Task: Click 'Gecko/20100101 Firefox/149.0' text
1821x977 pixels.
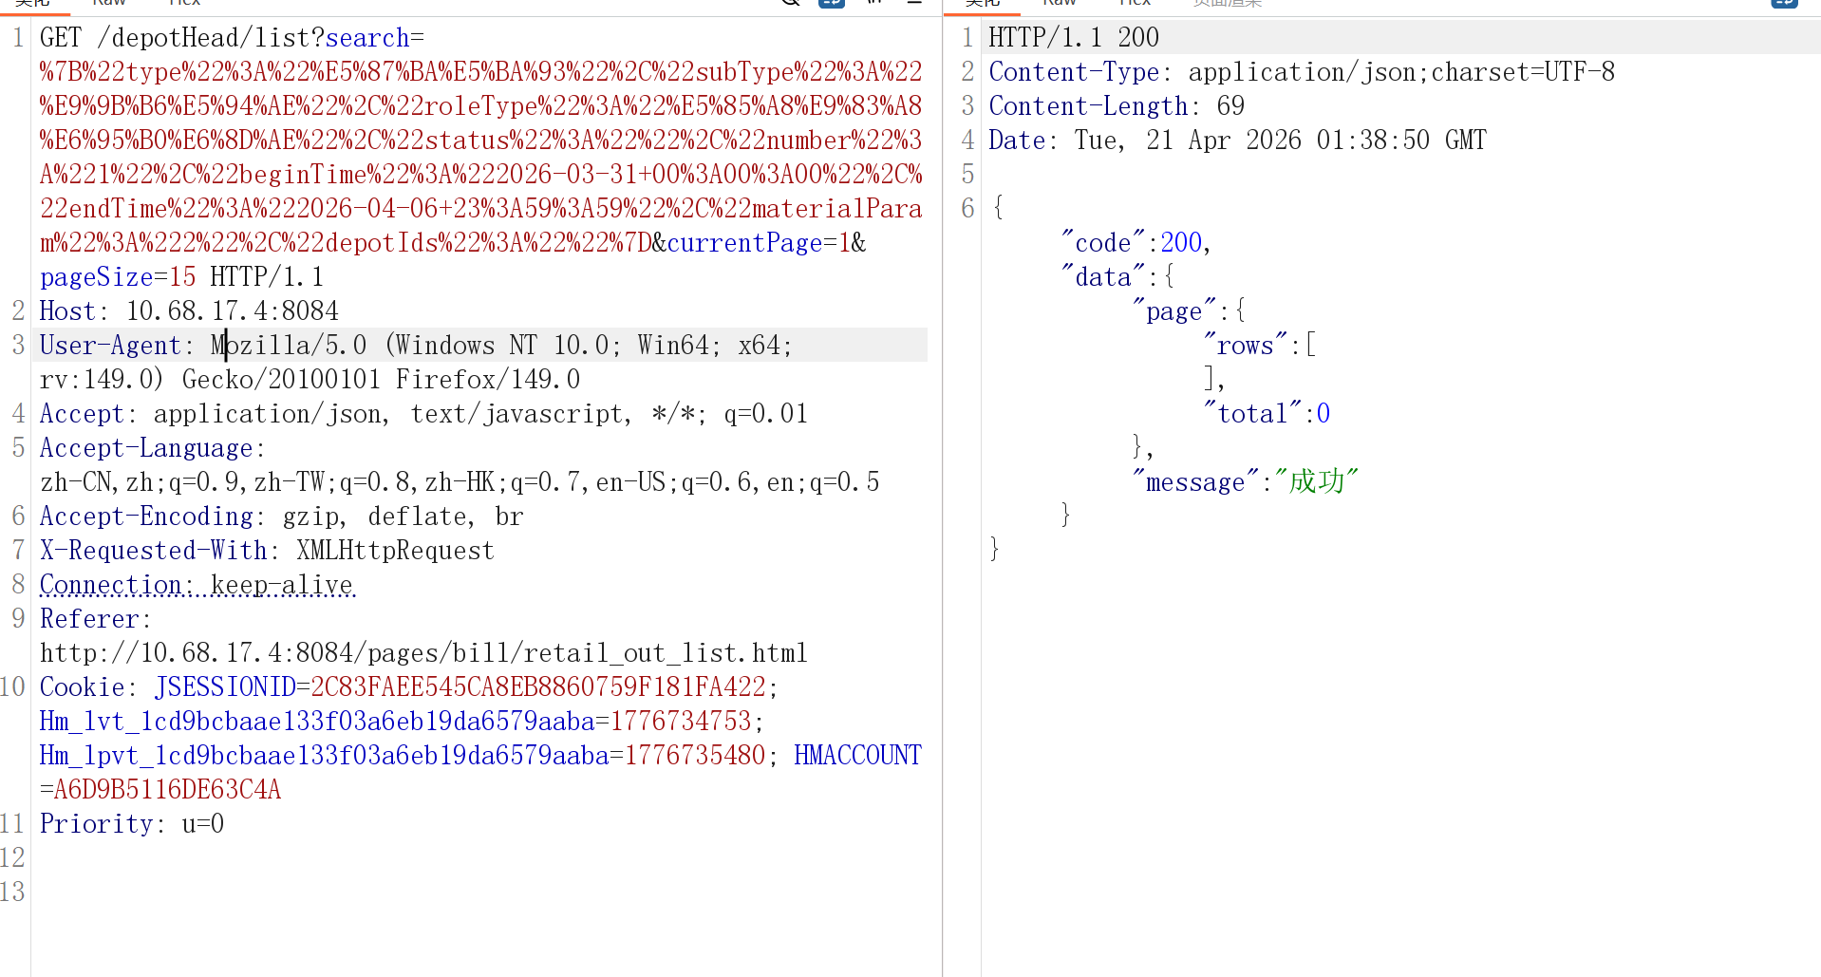Action: coord(381,380)
